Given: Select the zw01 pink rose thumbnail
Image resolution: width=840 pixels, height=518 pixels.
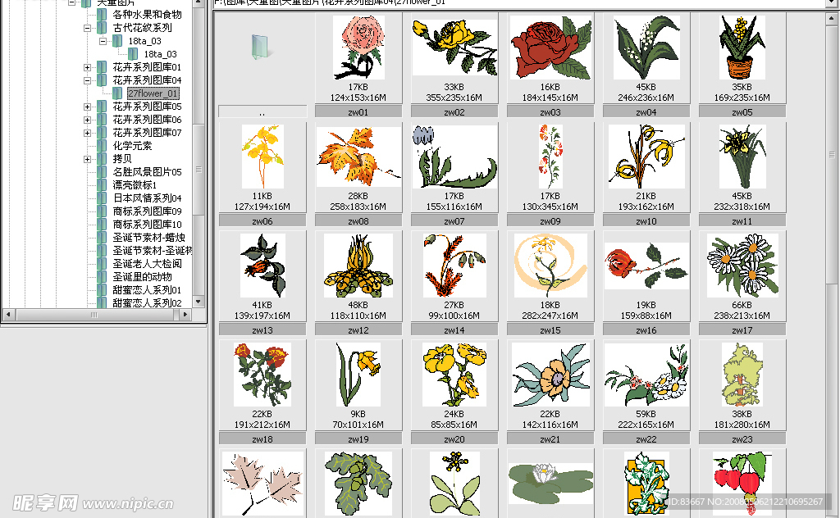Looking at the screenshot, I should coord(358,48).
